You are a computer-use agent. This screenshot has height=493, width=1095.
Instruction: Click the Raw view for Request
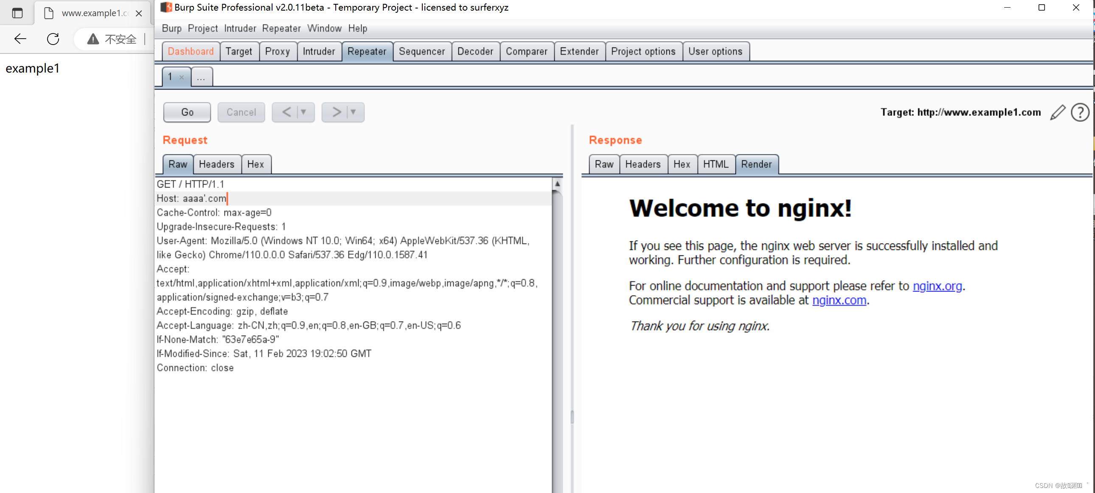tap(177, 163)
